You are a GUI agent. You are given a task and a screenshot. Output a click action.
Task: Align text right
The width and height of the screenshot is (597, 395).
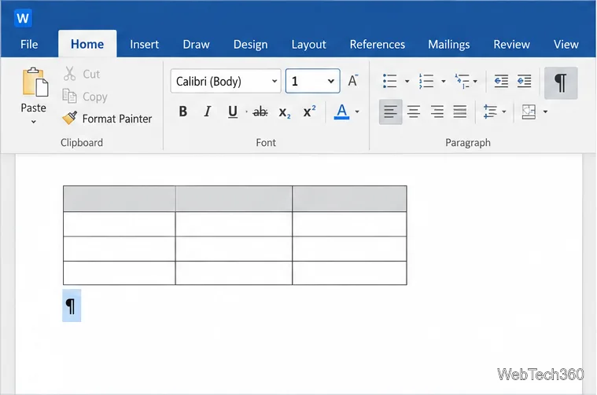(x=437, y=112)
